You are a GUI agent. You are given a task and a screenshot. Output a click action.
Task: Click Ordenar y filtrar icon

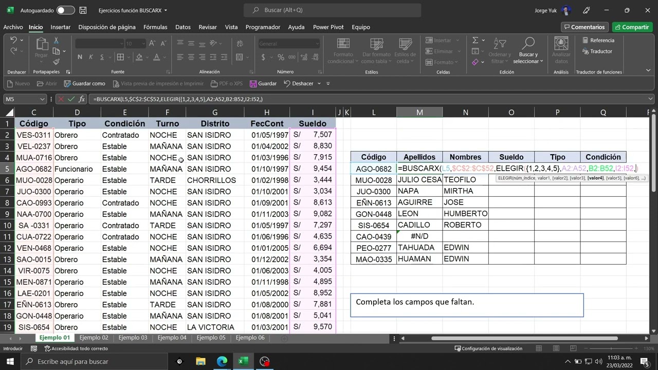click(x=499, y=44)
